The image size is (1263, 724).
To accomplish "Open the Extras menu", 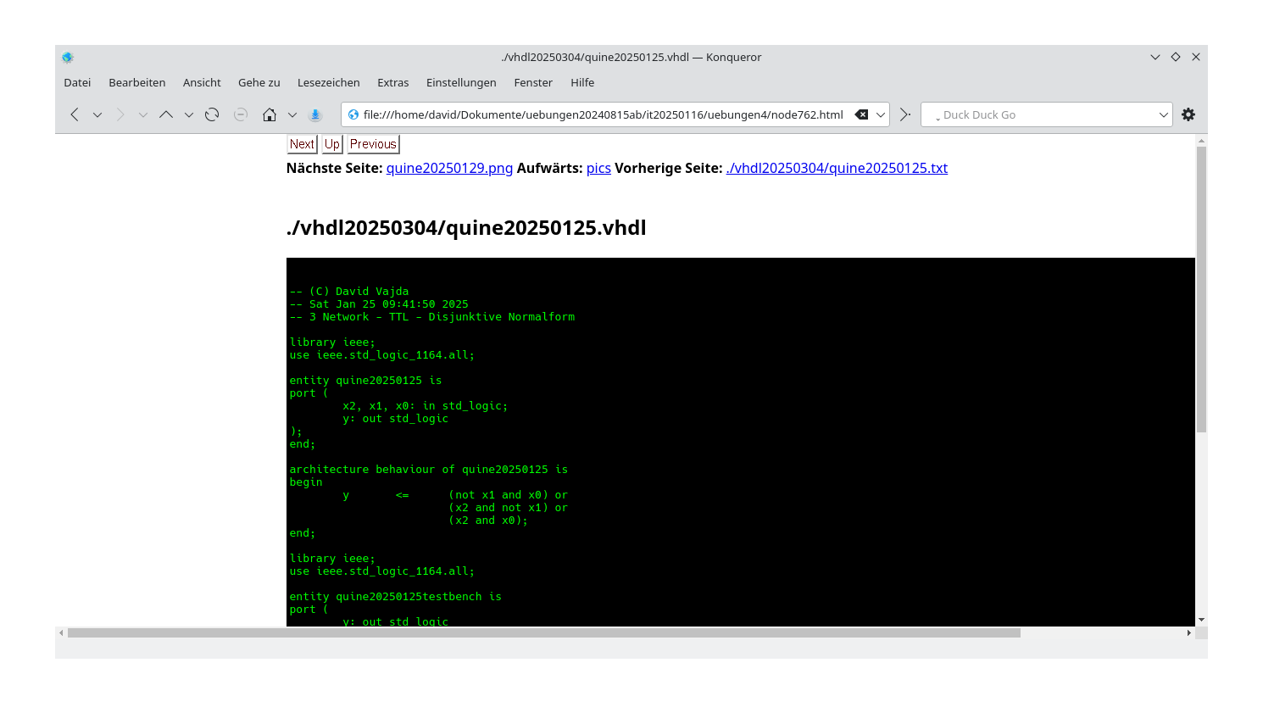I will coord(393,82).
